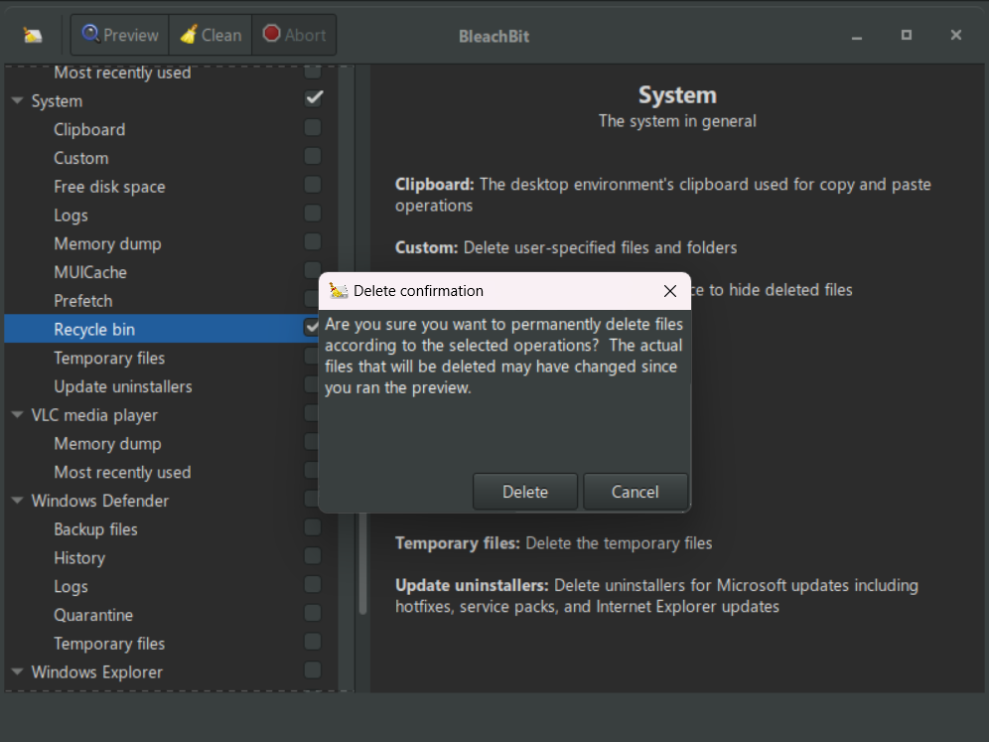The height and width of the screenshot is (742, 989).
Task: Click the Clean broom button
Action: (x=211, y=35)
